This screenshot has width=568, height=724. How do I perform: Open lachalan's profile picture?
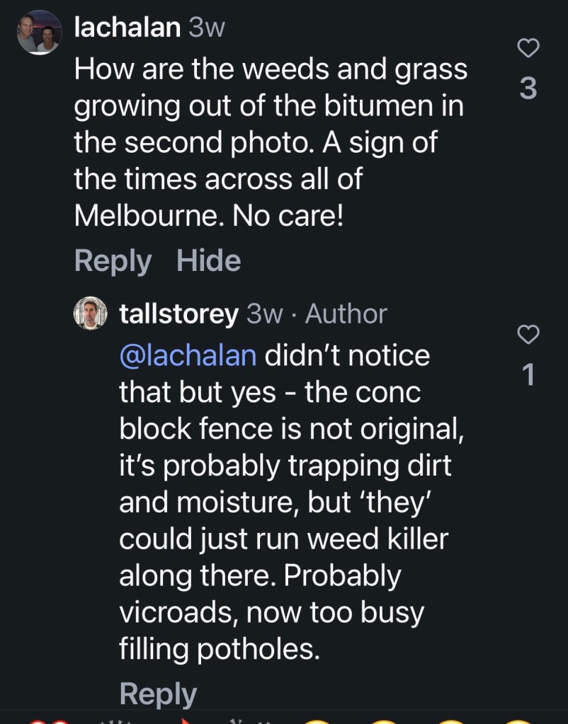tap(39, 33)
